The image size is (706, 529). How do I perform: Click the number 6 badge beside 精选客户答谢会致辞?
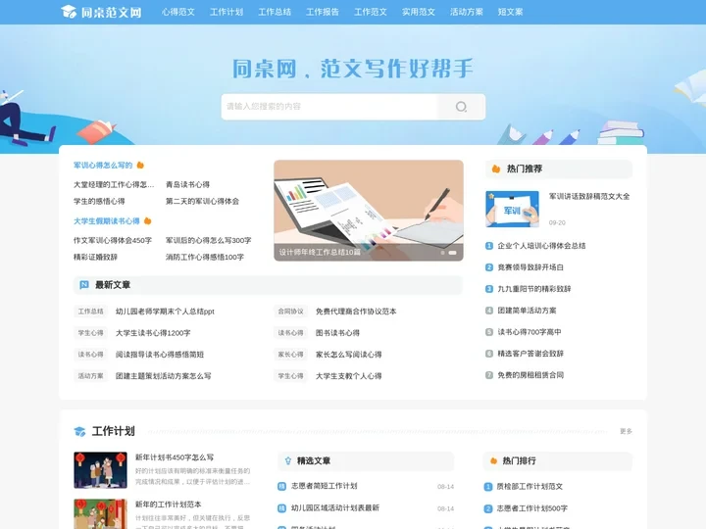click(489, 354)
